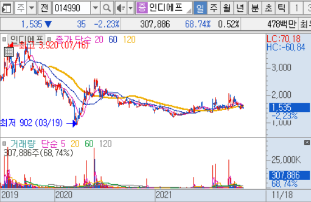Viewport: 311px width, 202px height.
Task: Open the 주 market type dropdown arrow
Action: 31,8
